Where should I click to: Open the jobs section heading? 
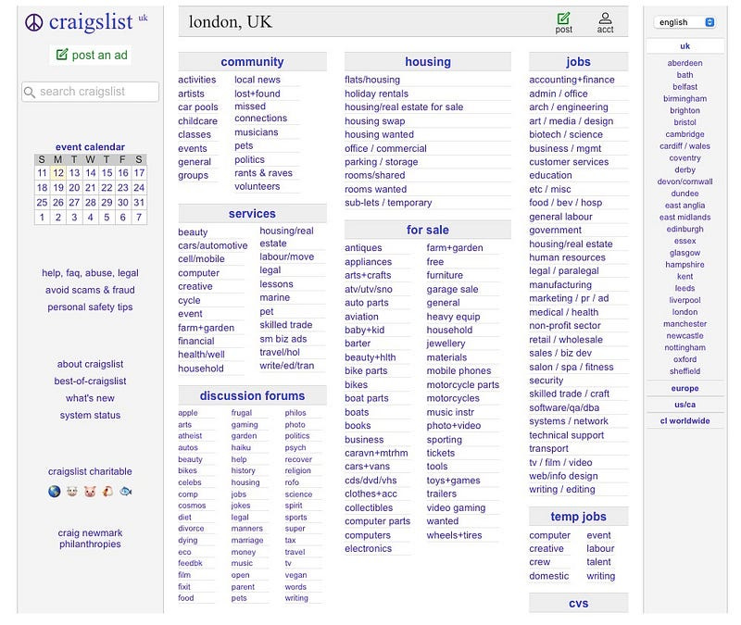[x=578, y=62]
